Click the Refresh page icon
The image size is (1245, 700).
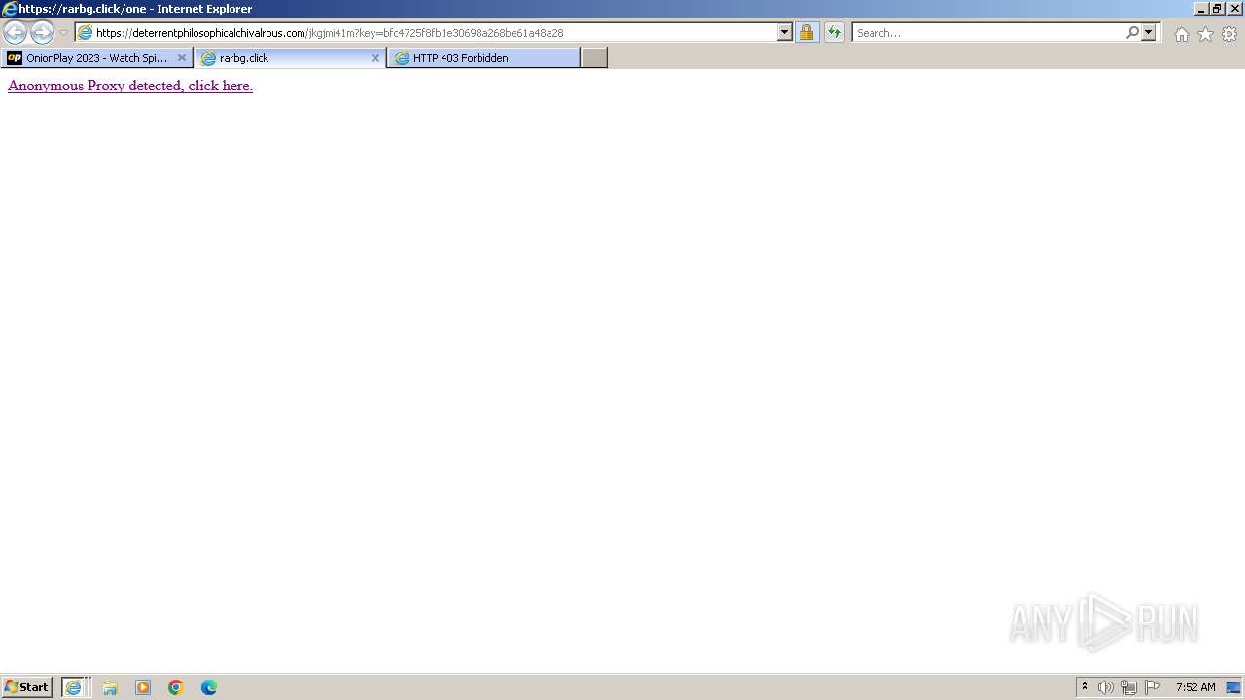tap(835, 32)
